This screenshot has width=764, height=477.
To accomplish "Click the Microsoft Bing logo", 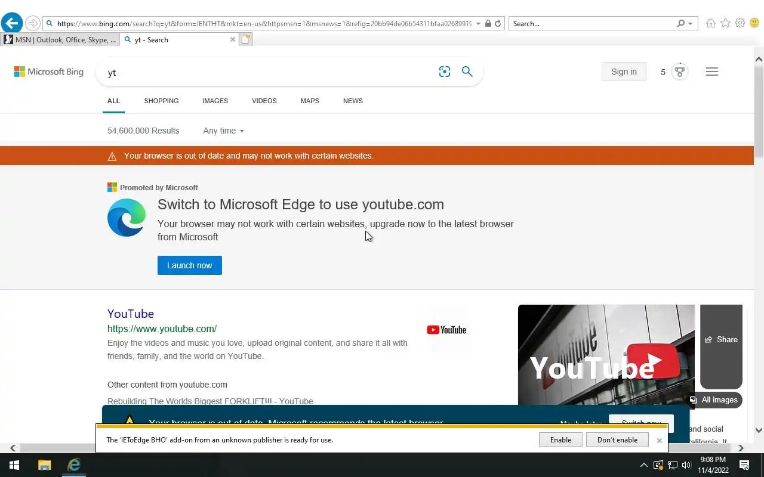I will click(49, 72).
